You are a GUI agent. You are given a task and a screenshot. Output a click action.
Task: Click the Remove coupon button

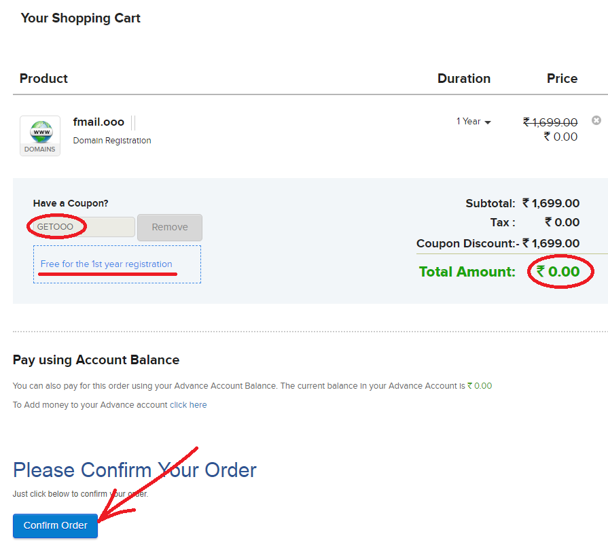tap(169, 227)
